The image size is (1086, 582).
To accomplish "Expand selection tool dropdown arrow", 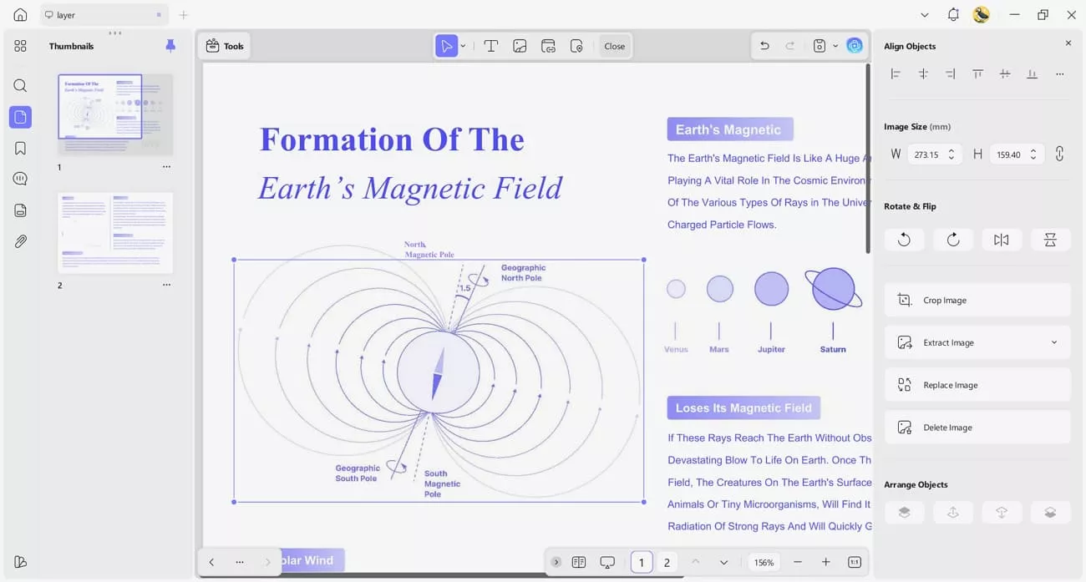I will 464,46.
